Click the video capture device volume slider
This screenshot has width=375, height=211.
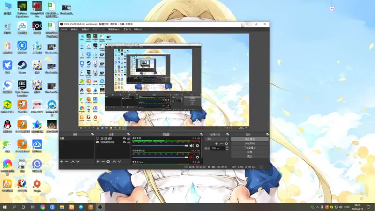tap(160, 157)
